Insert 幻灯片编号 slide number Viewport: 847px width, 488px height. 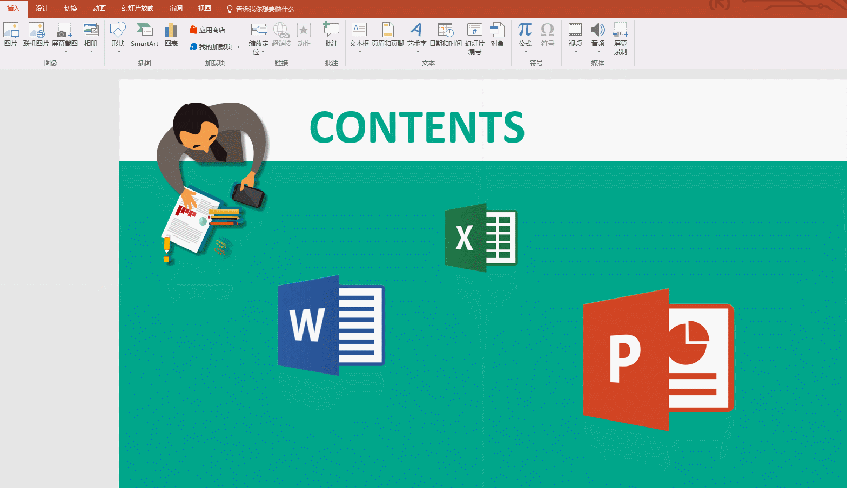coord(475,38)
